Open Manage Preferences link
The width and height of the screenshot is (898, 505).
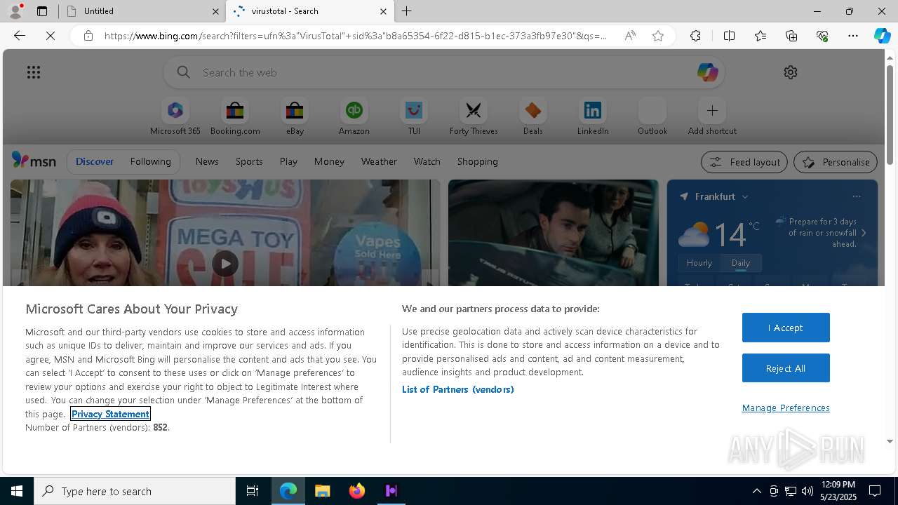pos(786,408)
